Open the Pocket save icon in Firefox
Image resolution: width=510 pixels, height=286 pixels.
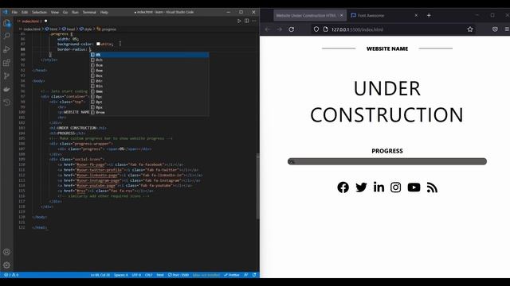pos(495,29)
